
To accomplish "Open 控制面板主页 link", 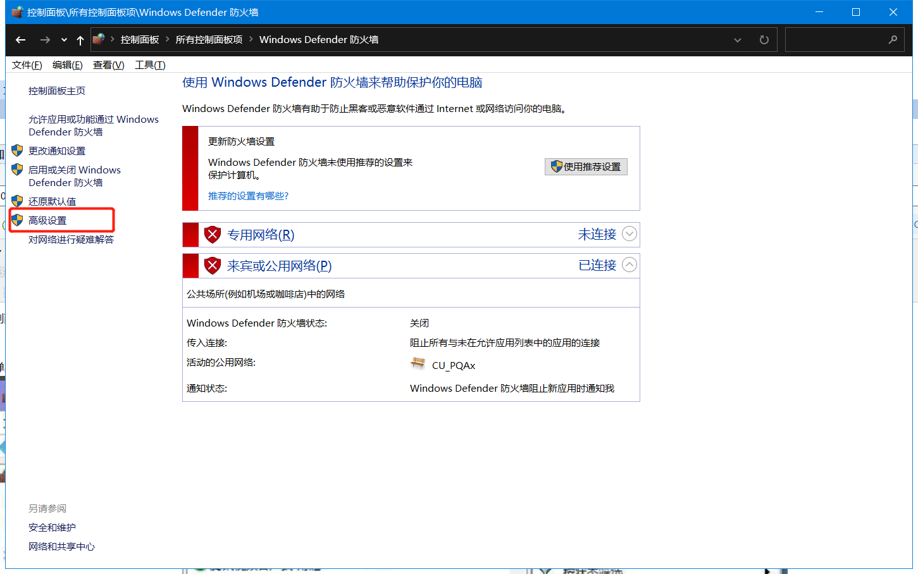I will pos(57,91).
